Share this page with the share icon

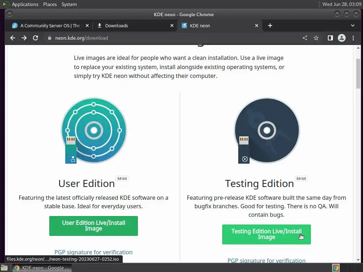pos(305,38)
